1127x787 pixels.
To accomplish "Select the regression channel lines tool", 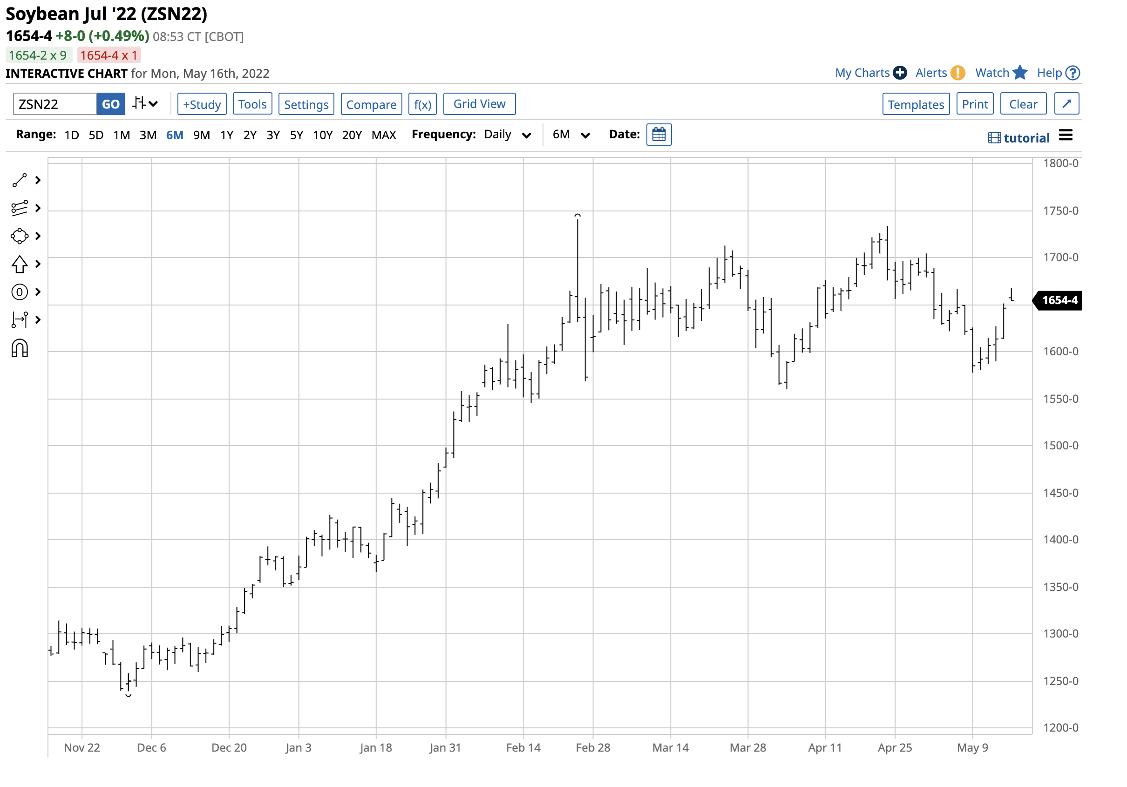I will [x=20, y=209].
